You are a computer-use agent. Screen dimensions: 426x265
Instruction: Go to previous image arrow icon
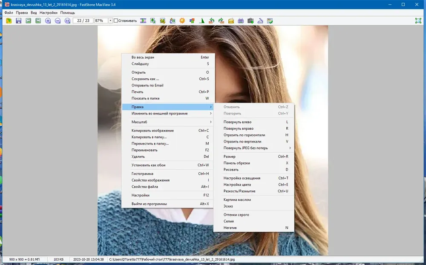pos(28,21)
